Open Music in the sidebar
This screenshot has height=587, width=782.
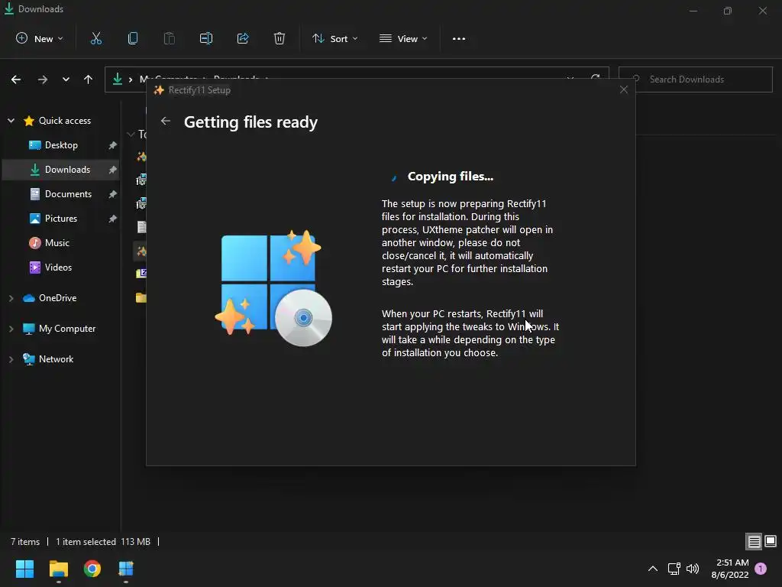pyautogui.click(x=50, y=242)
